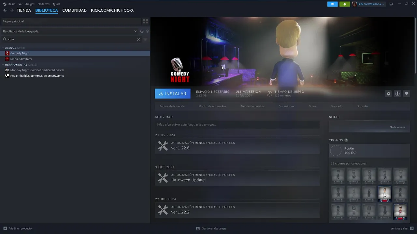417x234 pixels.
Task: Open Discusiones link
Action: click(x=286, y=106)
